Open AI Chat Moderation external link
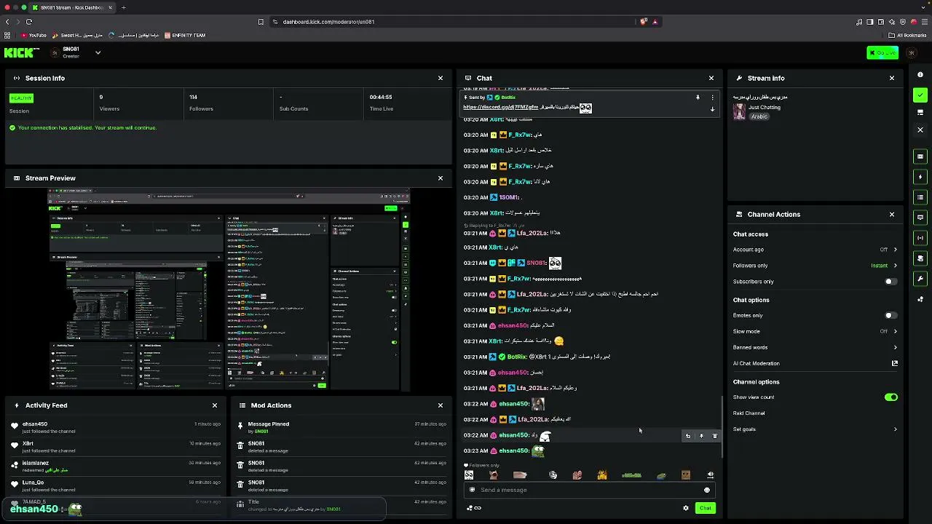This screenshot has width=932, height=524. tap(895, 363)
